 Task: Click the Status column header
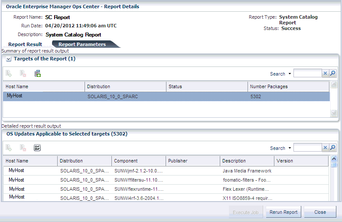[x=207, y=86]
